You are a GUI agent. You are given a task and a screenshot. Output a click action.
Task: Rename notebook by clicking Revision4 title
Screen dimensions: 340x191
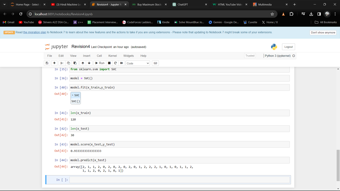tap(81, 46)
